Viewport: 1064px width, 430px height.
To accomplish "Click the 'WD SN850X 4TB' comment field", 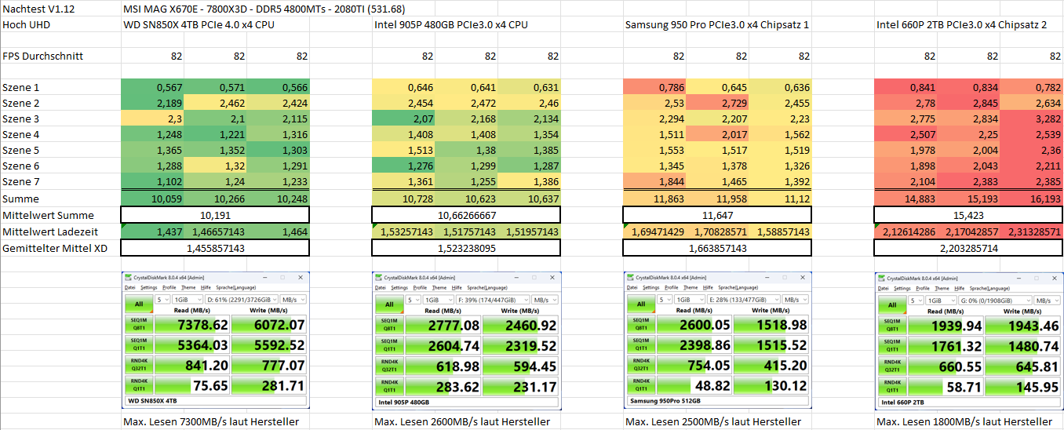I will (217, 402).
